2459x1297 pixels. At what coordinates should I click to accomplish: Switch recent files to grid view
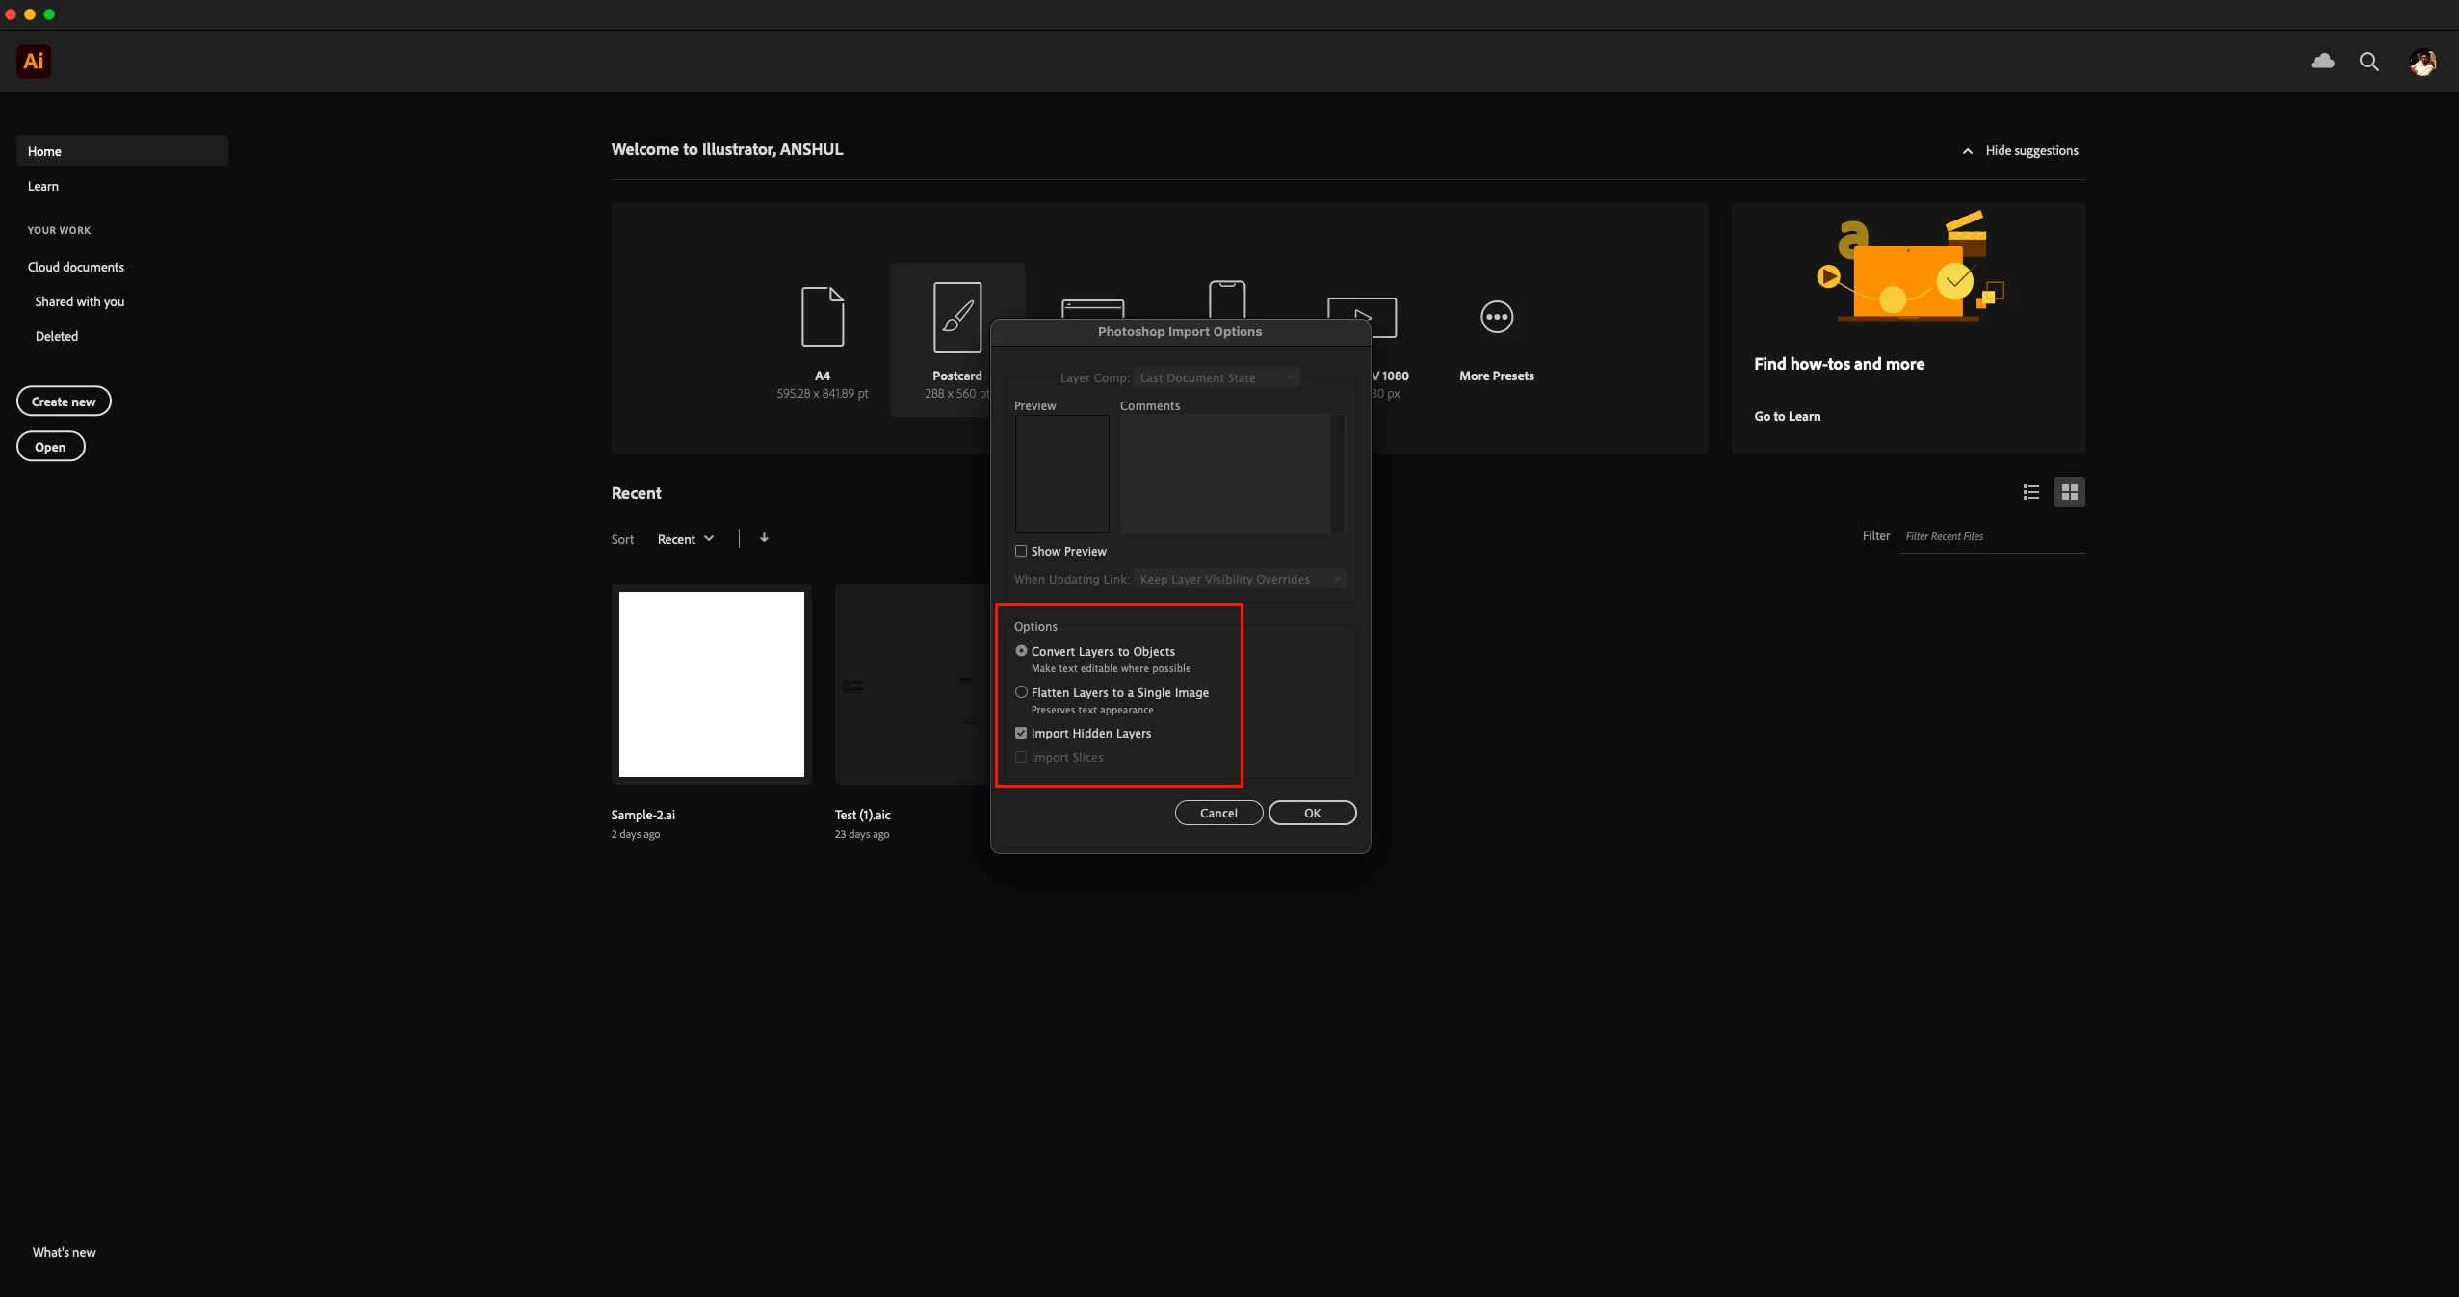point(2069,492)
